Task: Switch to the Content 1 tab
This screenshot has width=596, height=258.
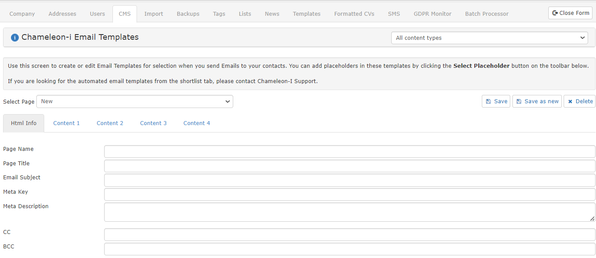Action: pos(67,123)
